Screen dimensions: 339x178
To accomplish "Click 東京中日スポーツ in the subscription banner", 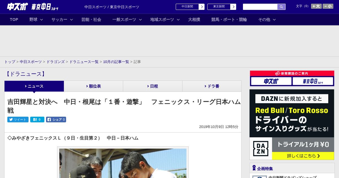I will pos(313,81).
